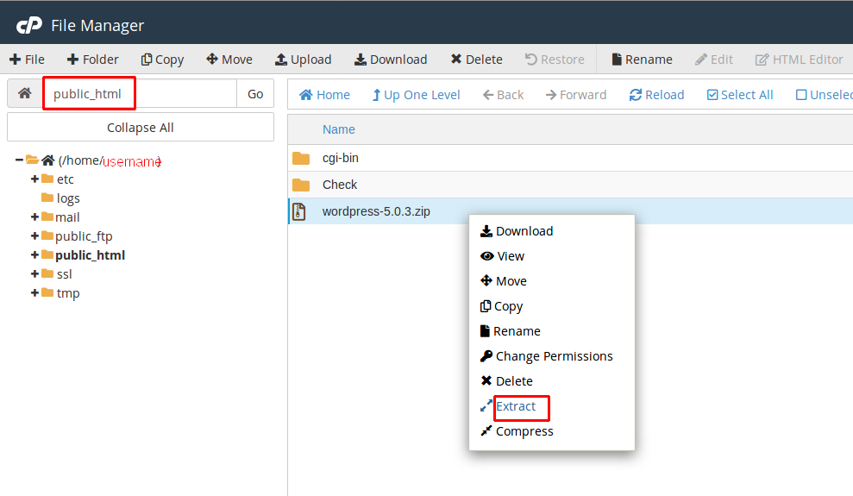Select the mail folder label in tree
Viewport: 853px width, 496px height.
pos(67,217)
